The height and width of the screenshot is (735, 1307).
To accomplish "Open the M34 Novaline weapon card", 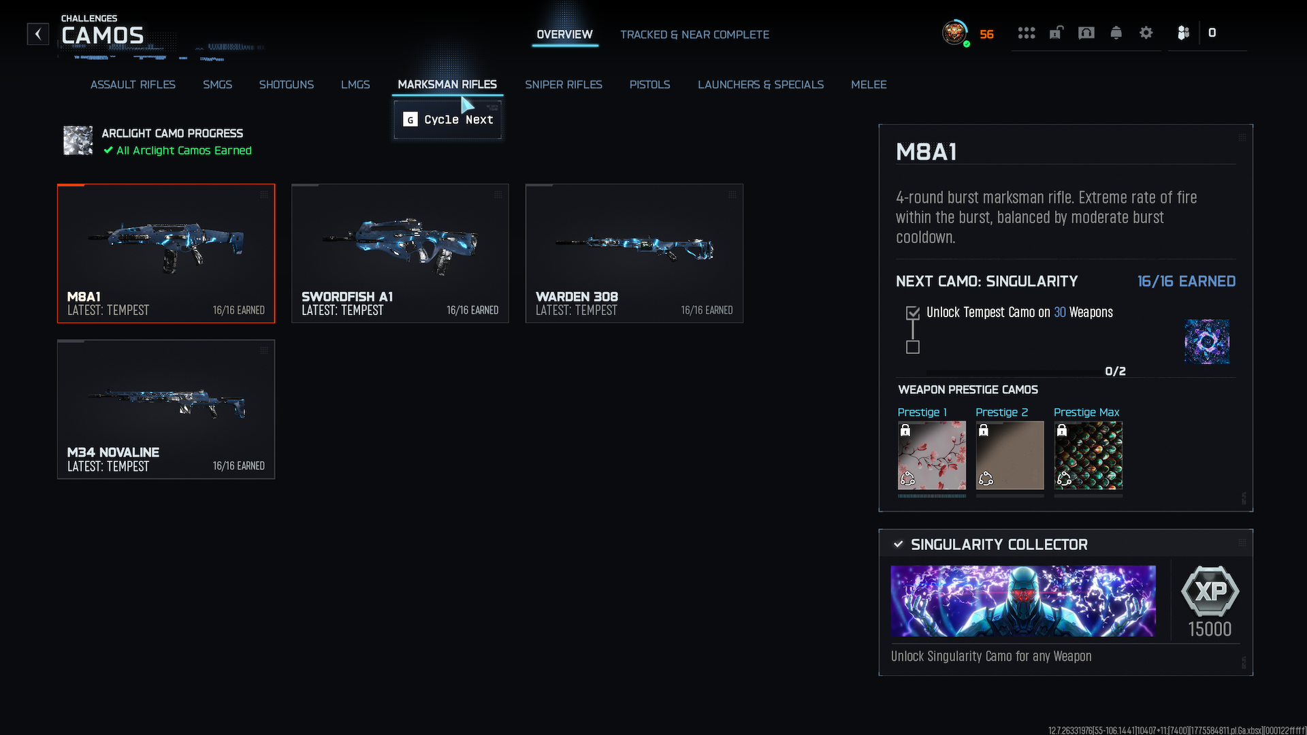I will click(165, 409).
